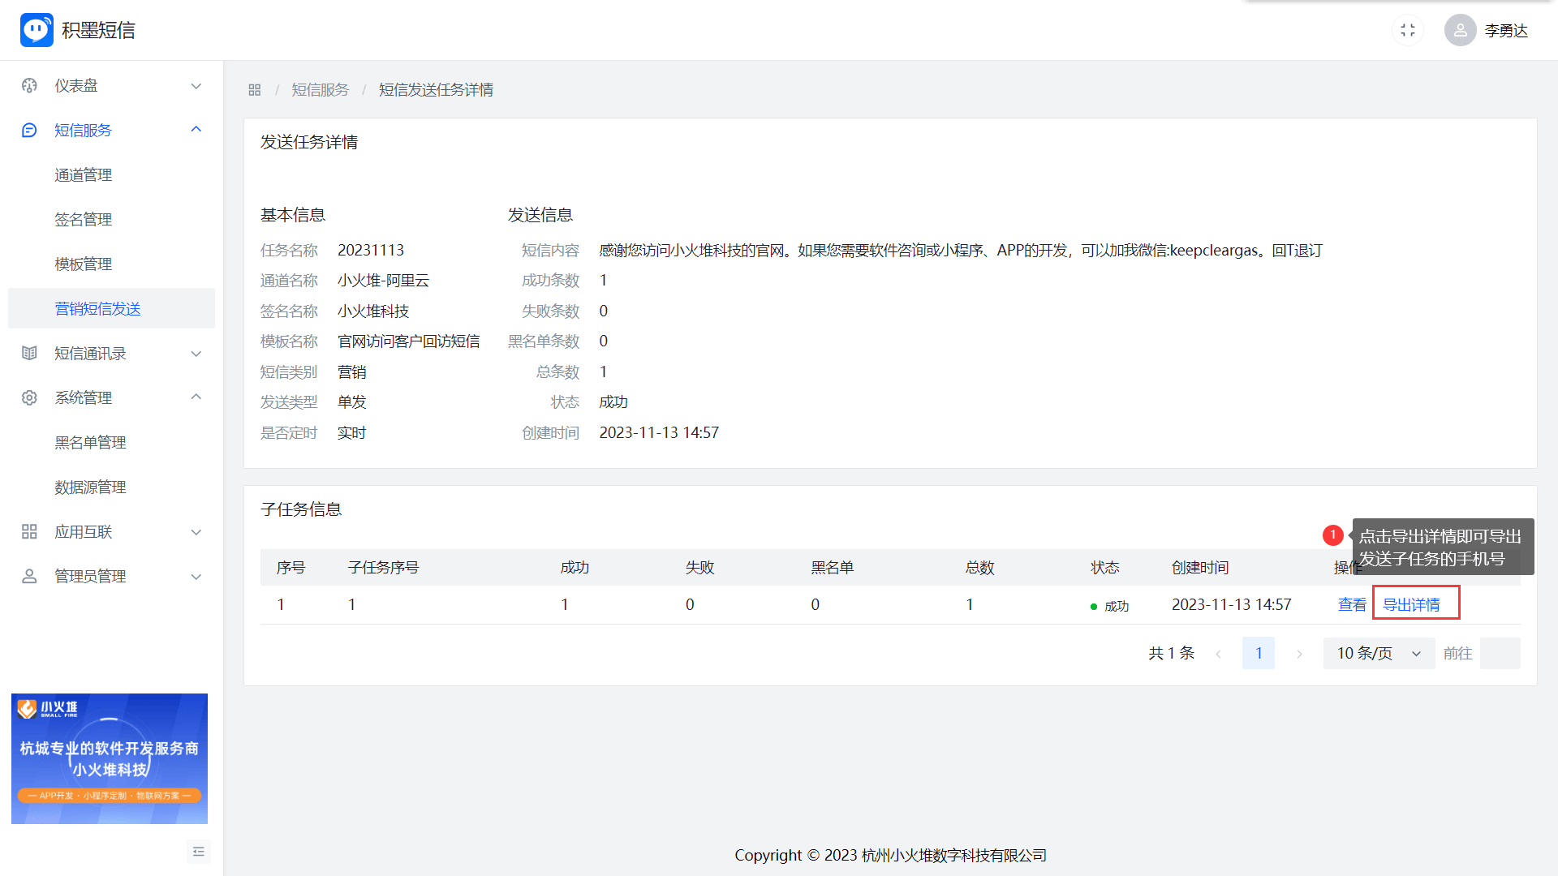Click the 仪表盘 dashboard icon
This screenshot has width=1558, height=876.
30,86
